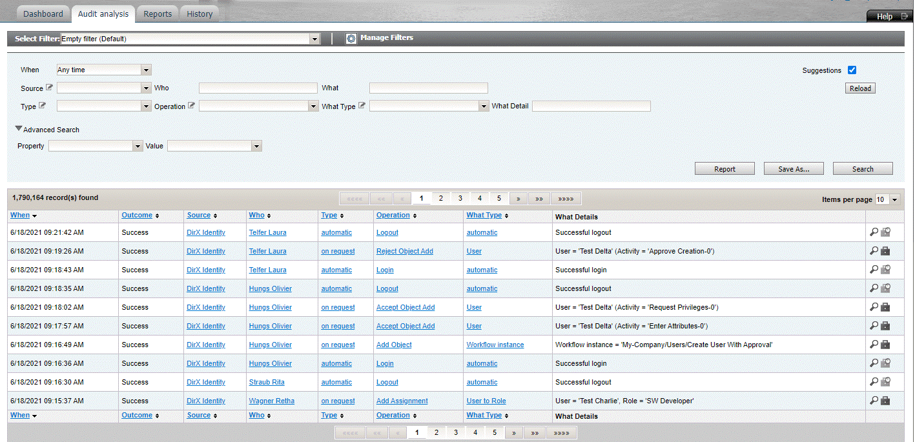This screenshot has height=442, width=915.
Task: Change Items per page dropdown
Action: (894, 200)
